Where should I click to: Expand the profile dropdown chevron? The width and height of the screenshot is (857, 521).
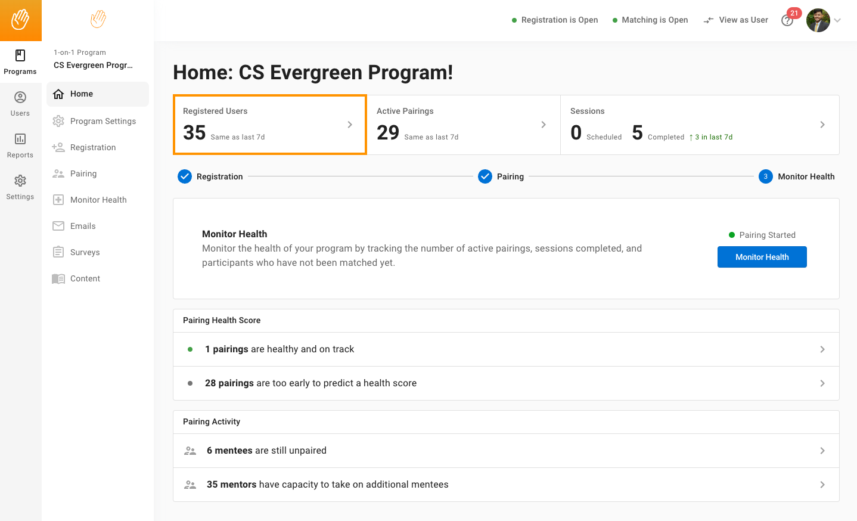pos(837,20)
